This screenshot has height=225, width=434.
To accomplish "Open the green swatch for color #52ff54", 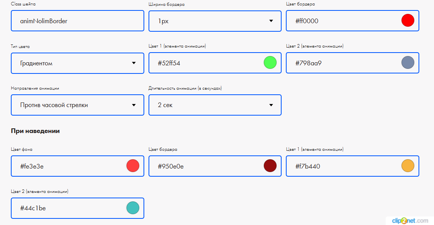I will coord(270,63).
